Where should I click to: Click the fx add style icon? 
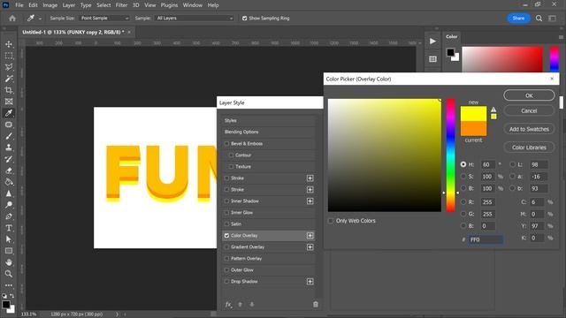pos(228,304)
